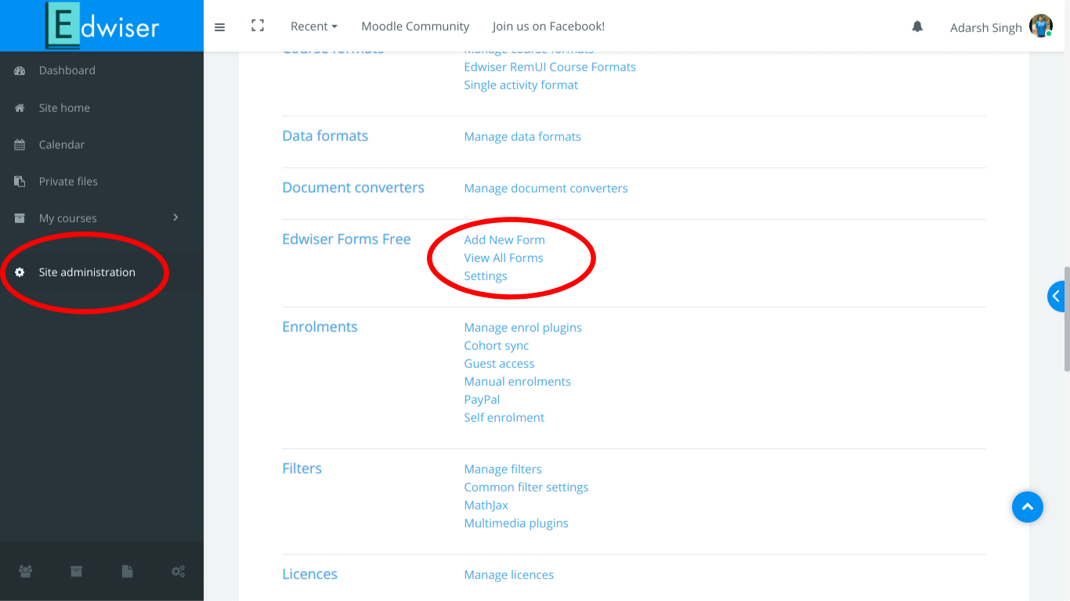1070x601 pixels.
Task: Open gears settings icon in sidebar footer
Action: point(179,571)
